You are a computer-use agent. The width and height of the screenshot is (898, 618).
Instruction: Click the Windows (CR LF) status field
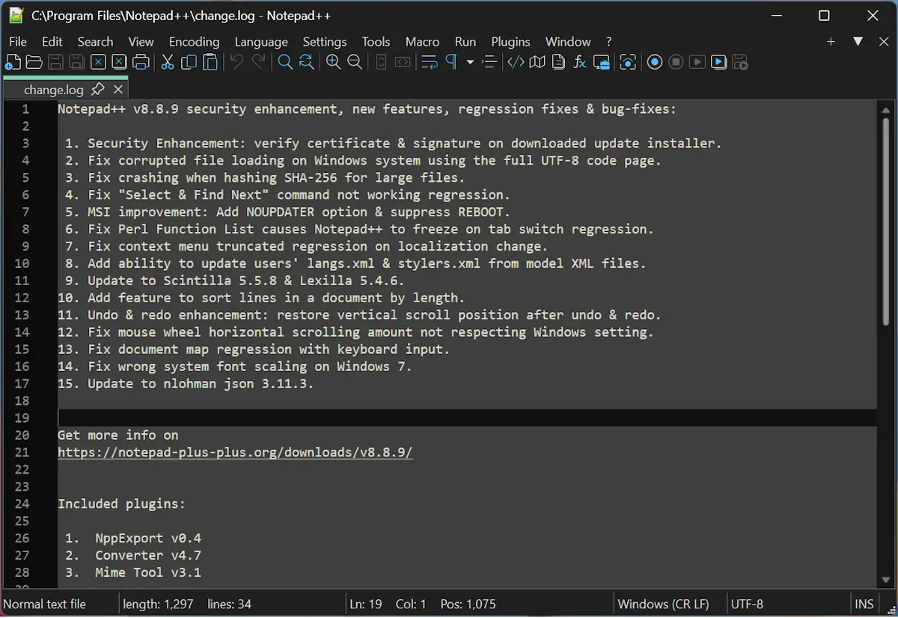point(663,604)
